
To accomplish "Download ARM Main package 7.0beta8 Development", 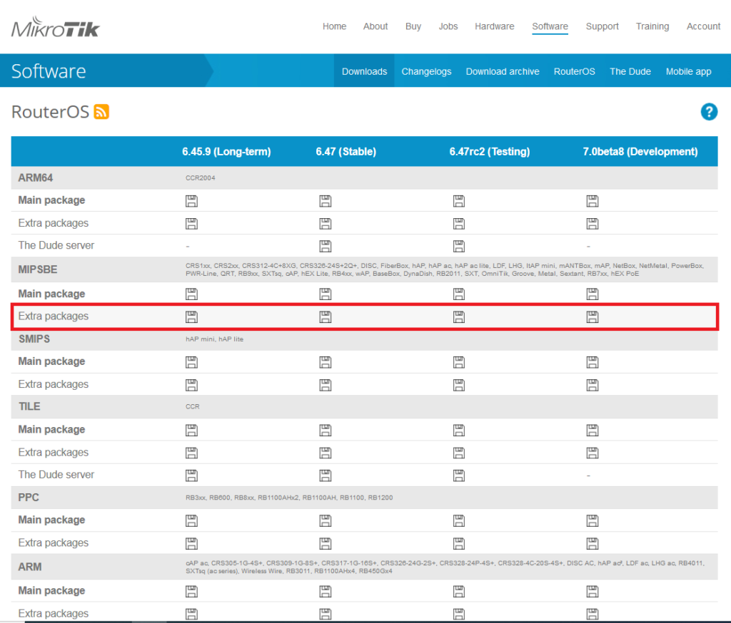I will (x=593, y=592).
